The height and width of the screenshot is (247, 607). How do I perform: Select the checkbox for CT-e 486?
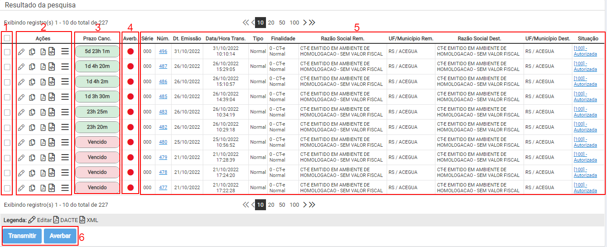pos(7,82)
